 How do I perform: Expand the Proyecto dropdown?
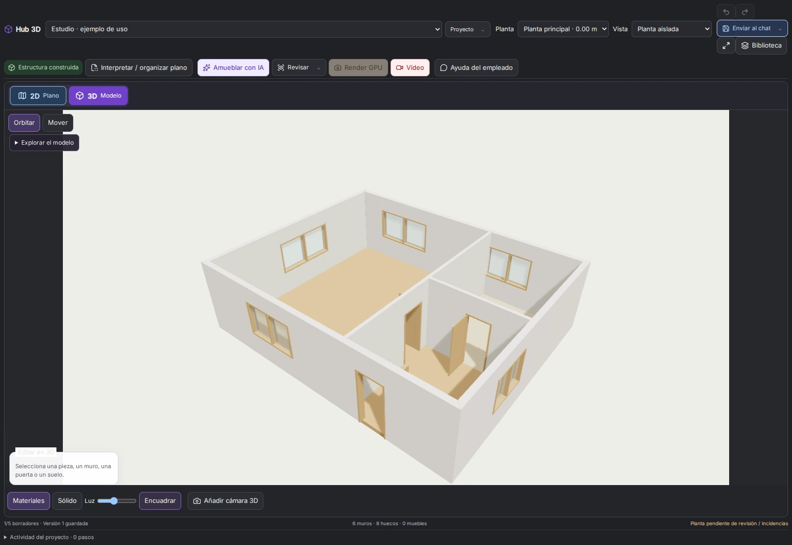click(x=467, y=29)
